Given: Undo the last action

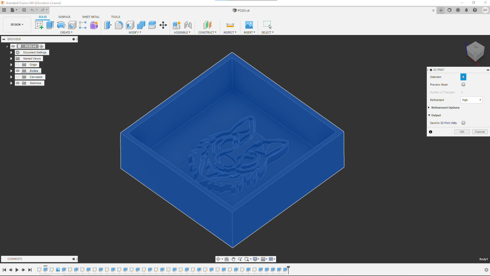Looking at the screenshot, I should point(33,10).
